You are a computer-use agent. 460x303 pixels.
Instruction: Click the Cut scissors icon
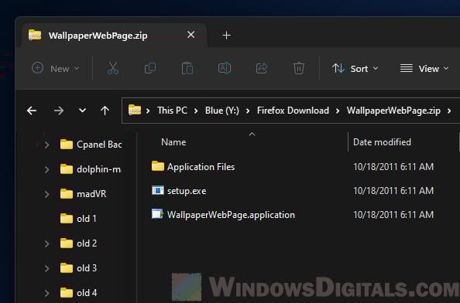[x=112, y=68]
